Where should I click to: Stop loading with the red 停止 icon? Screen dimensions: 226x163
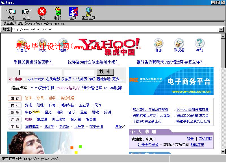42,11
